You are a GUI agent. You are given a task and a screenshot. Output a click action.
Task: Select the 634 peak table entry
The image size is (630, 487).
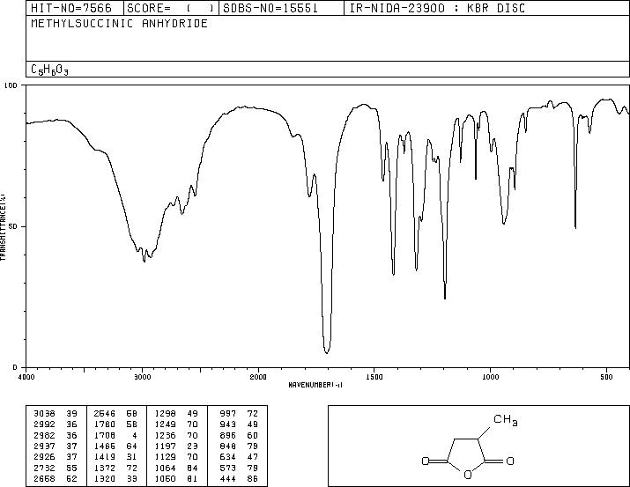pyautogui.click(x=228, y=457)
